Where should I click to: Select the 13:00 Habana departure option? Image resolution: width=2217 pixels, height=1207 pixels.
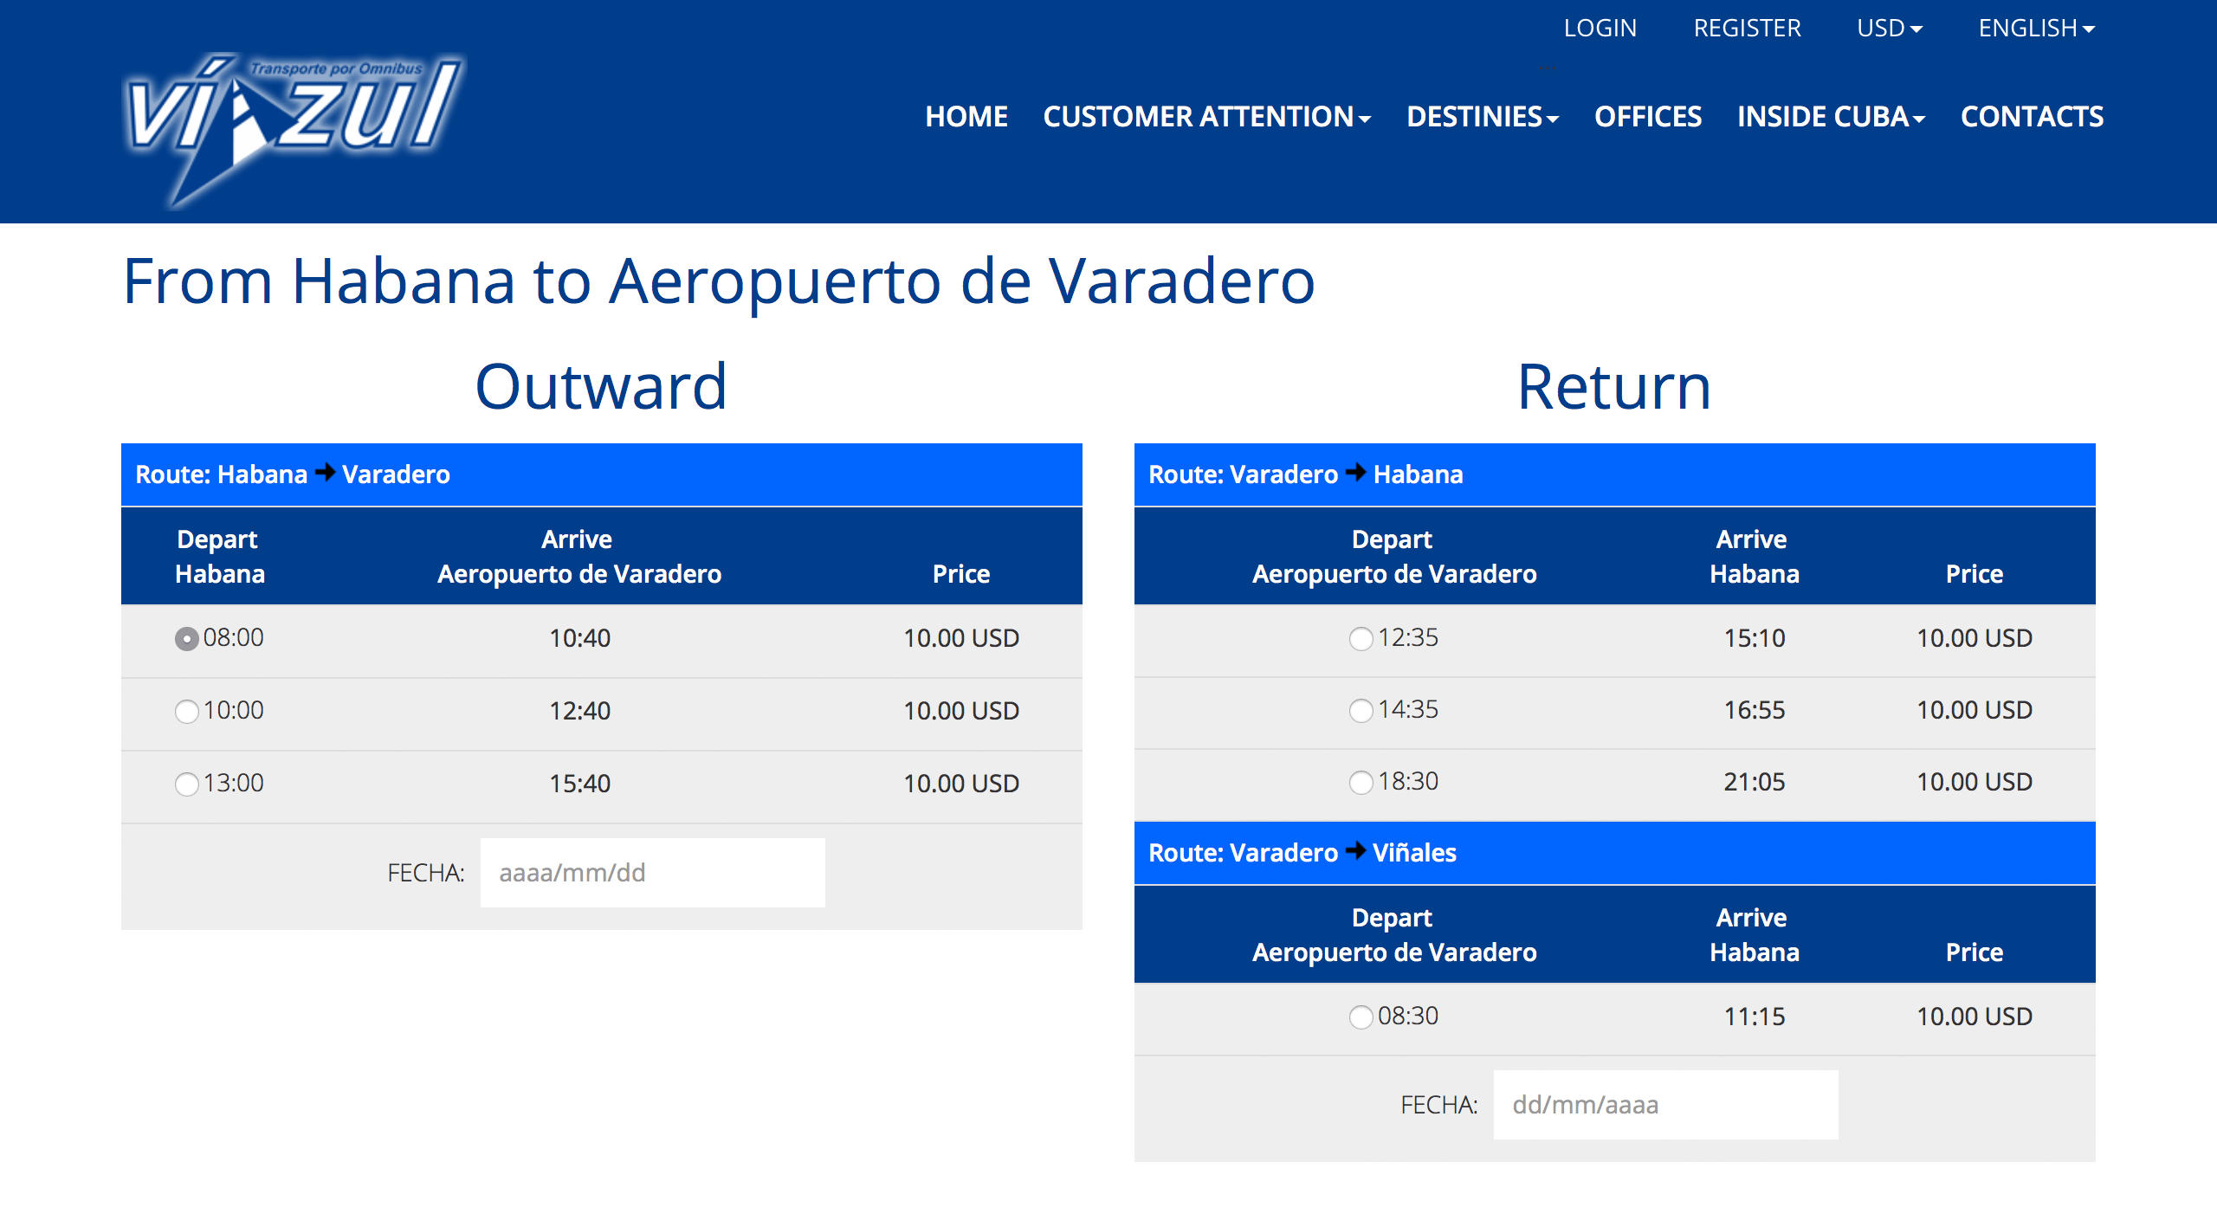(x=185, y=780)
